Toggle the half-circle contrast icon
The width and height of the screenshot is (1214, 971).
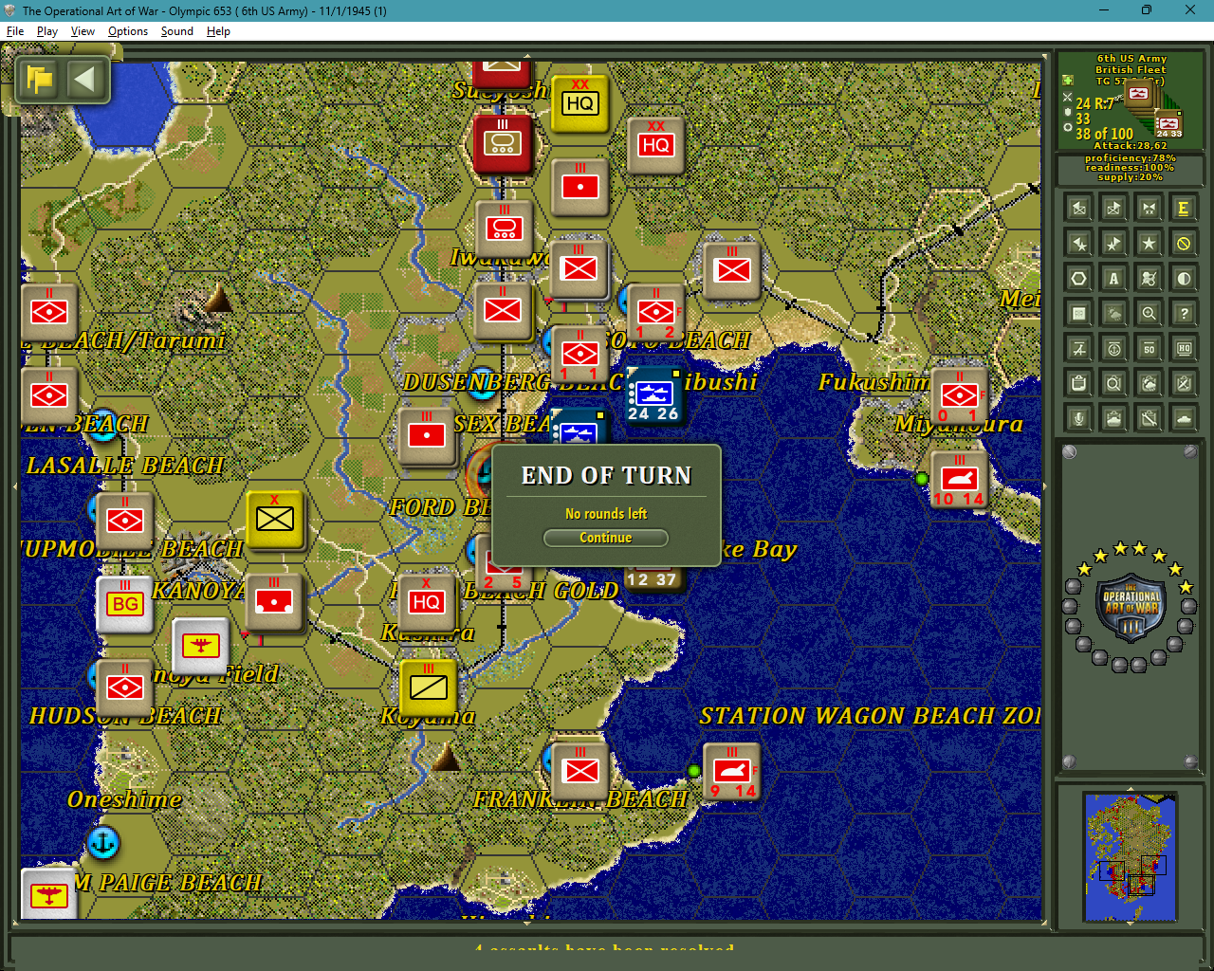pos(1184,278)
